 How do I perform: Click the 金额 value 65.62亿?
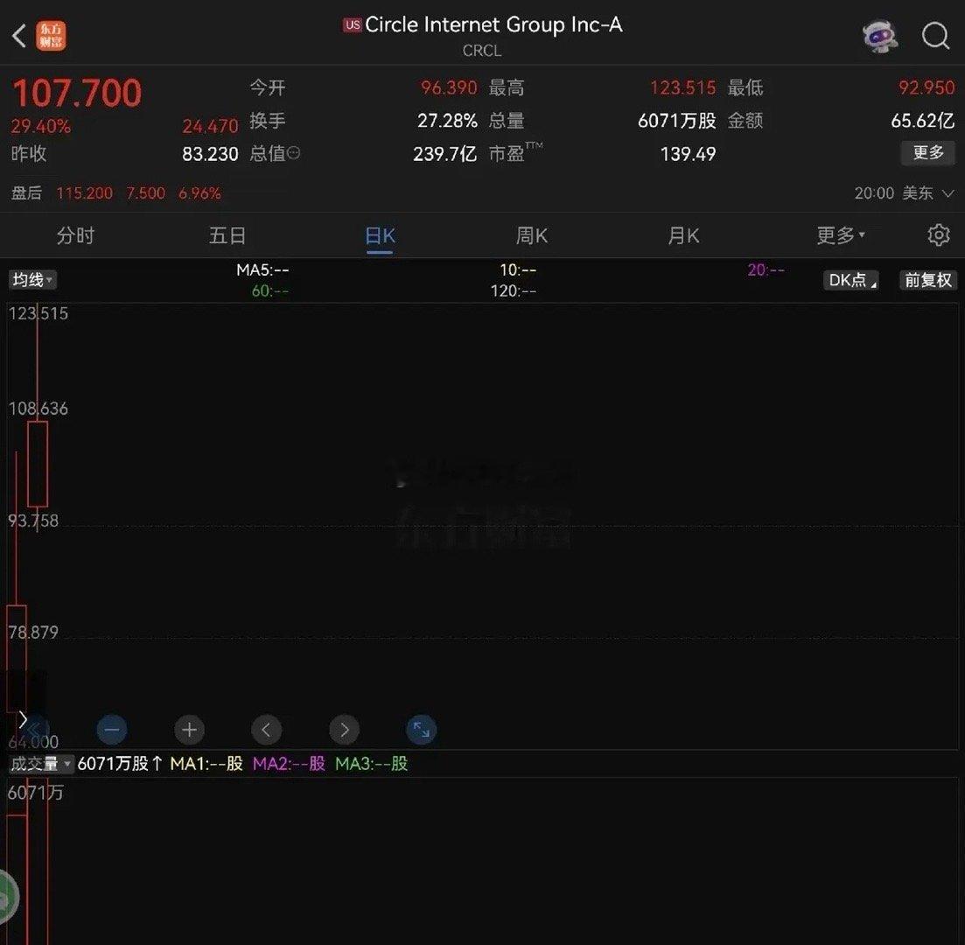click(x=922, y=121)
